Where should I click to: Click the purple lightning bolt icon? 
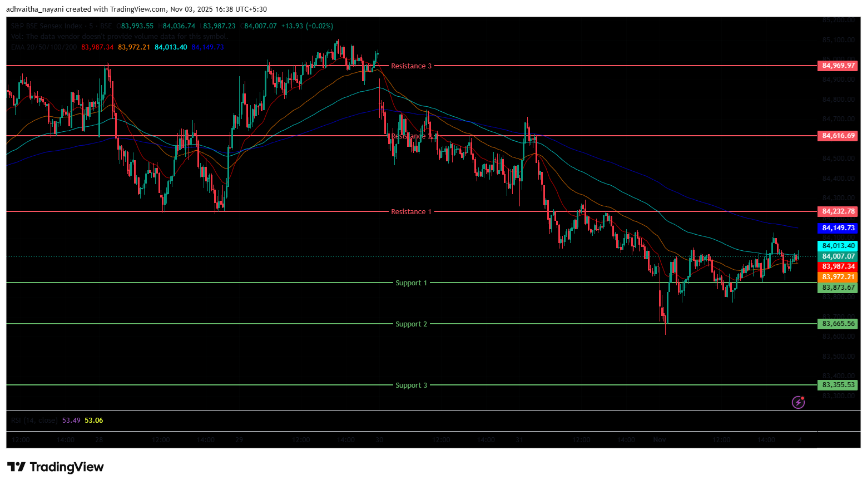coord(798,402)
